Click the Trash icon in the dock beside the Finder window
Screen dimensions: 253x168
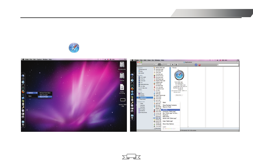[132, 118]
